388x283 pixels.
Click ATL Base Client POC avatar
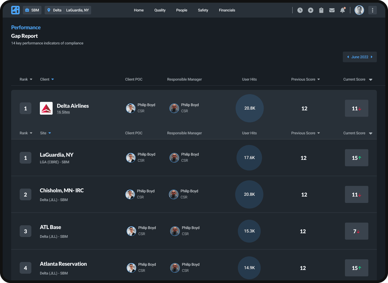click(131, 231)
